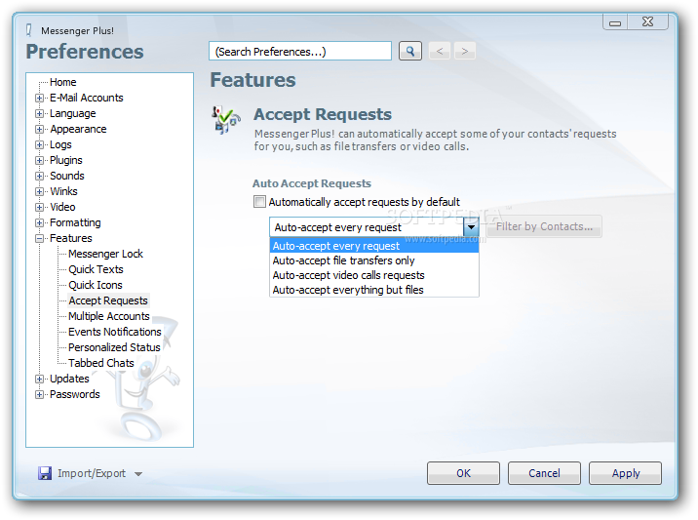Image resolution: width=698 pixels, height=520 pixels.
Task: Select Quick Icons in the tree
Action: tap(96, 285)
